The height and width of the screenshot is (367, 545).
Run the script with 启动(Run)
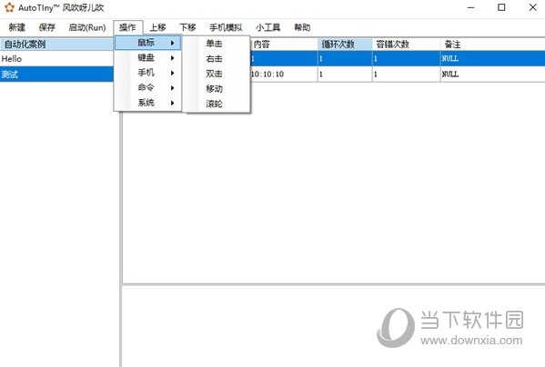pyautogui.click(x=87, y=27)
